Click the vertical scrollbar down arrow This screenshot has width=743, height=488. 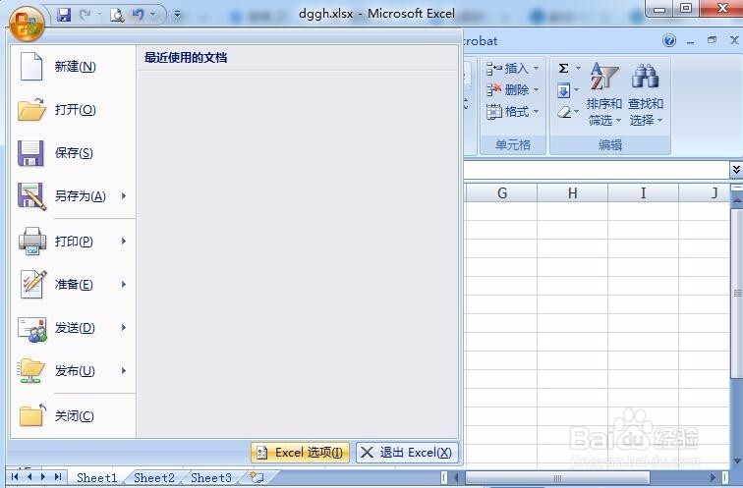[737, 461]
